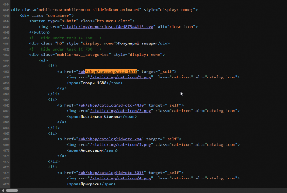Click the first 'Hide under task IC-780' comment
Screen dimensions: 287x193
tap(65, 38)
